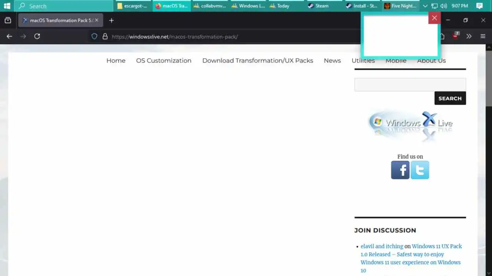
Task: Open the collabvm taskbar item
Action: coord(210,6)
